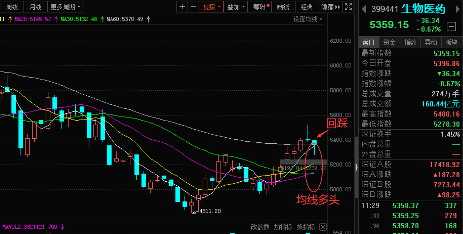Viewport: 463px width, 234px height.
Task: Click the 最高指数 value 5400.16
Action: coord(447,114)
